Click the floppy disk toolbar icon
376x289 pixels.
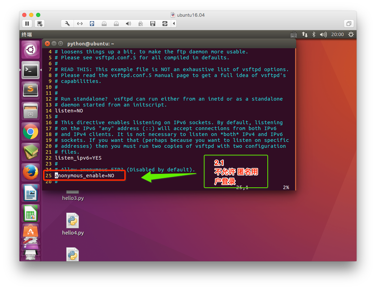(152, 24)
